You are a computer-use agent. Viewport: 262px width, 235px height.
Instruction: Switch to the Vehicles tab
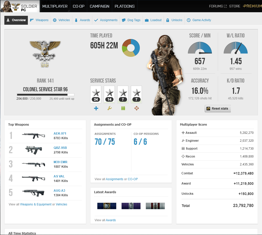61,20
